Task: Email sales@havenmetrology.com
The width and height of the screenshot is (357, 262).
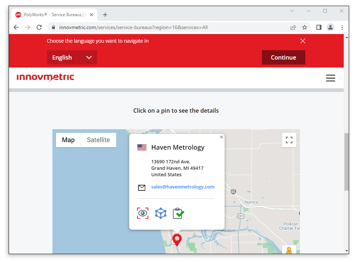Action: pos(183,187)
